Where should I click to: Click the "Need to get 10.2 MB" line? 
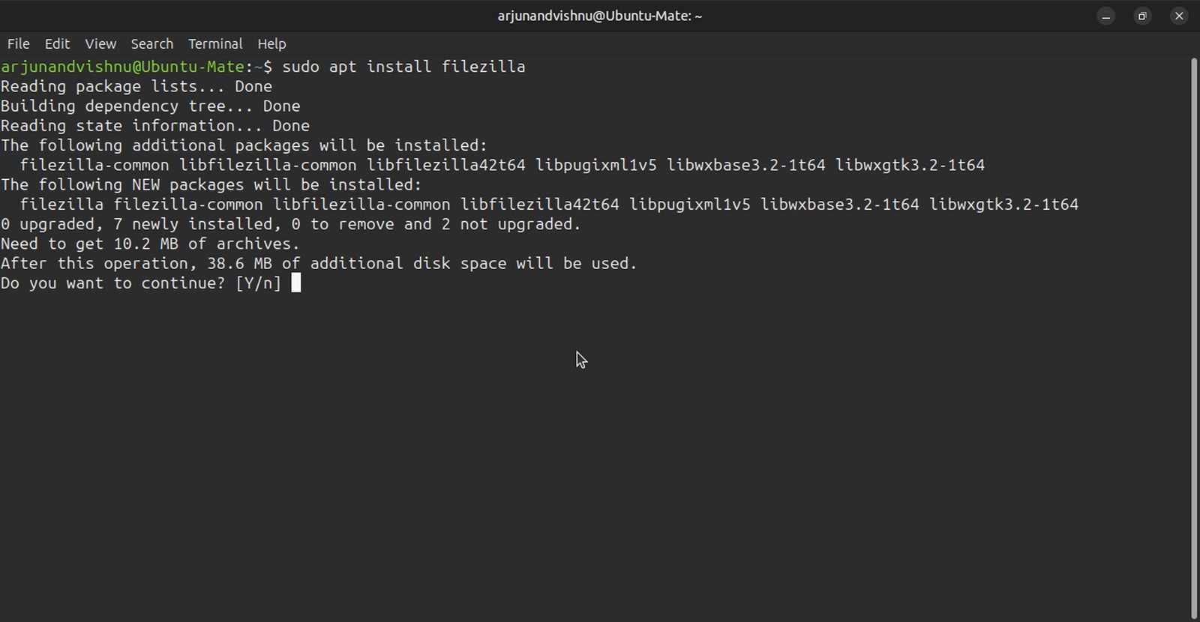coord(150,244)
